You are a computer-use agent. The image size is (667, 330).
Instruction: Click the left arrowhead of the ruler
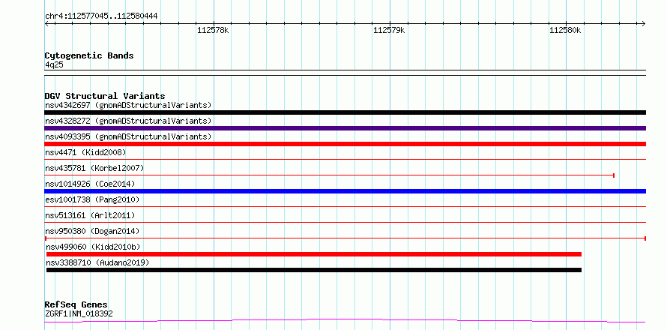coord(46,23)
